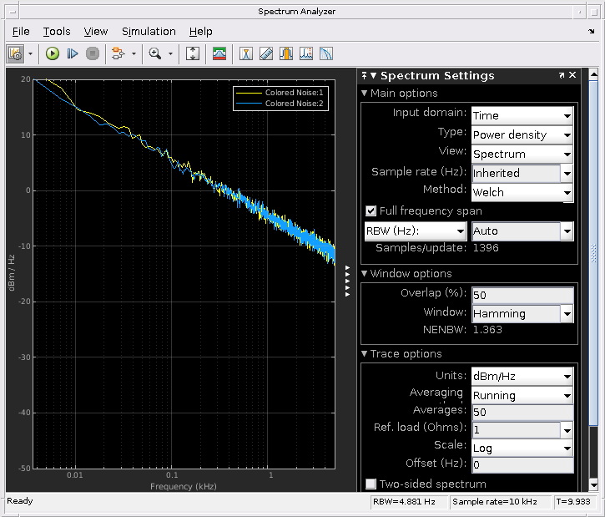The width and height of the screenshot is (605, 517).
Task: Click the Step Forward icon
Action: (x=73, y=53)
